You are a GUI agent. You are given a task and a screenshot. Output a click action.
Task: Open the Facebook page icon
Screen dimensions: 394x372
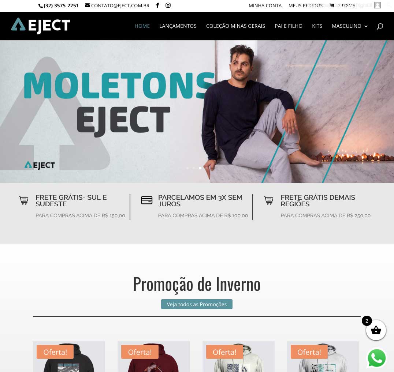[x=157, y=5]
